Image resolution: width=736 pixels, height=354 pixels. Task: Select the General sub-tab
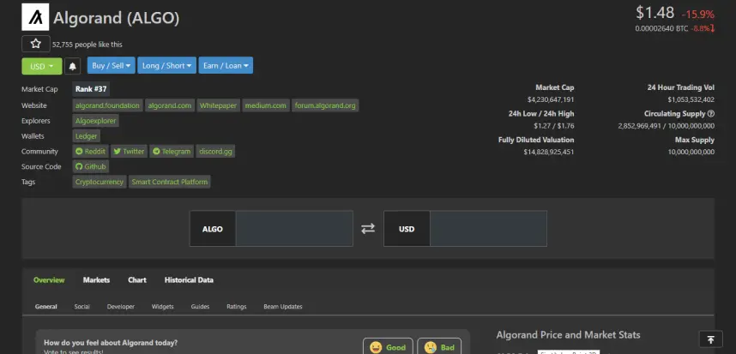point(46,307)
